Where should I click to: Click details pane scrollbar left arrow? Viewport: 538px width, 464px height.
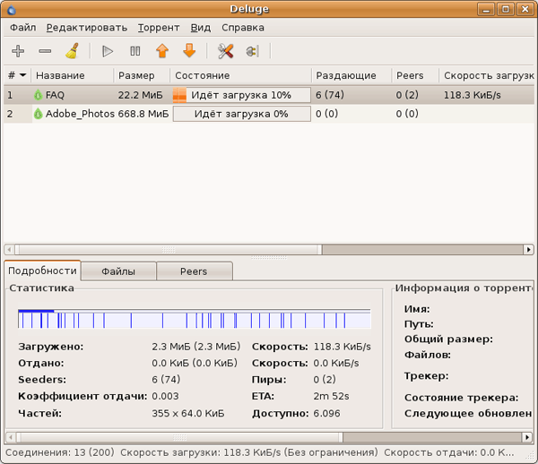pos(11,437)
